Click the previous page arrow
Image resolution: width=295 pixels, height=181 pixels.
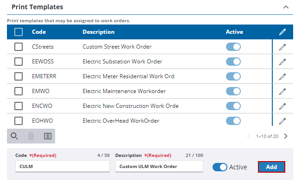click(249, 136)
